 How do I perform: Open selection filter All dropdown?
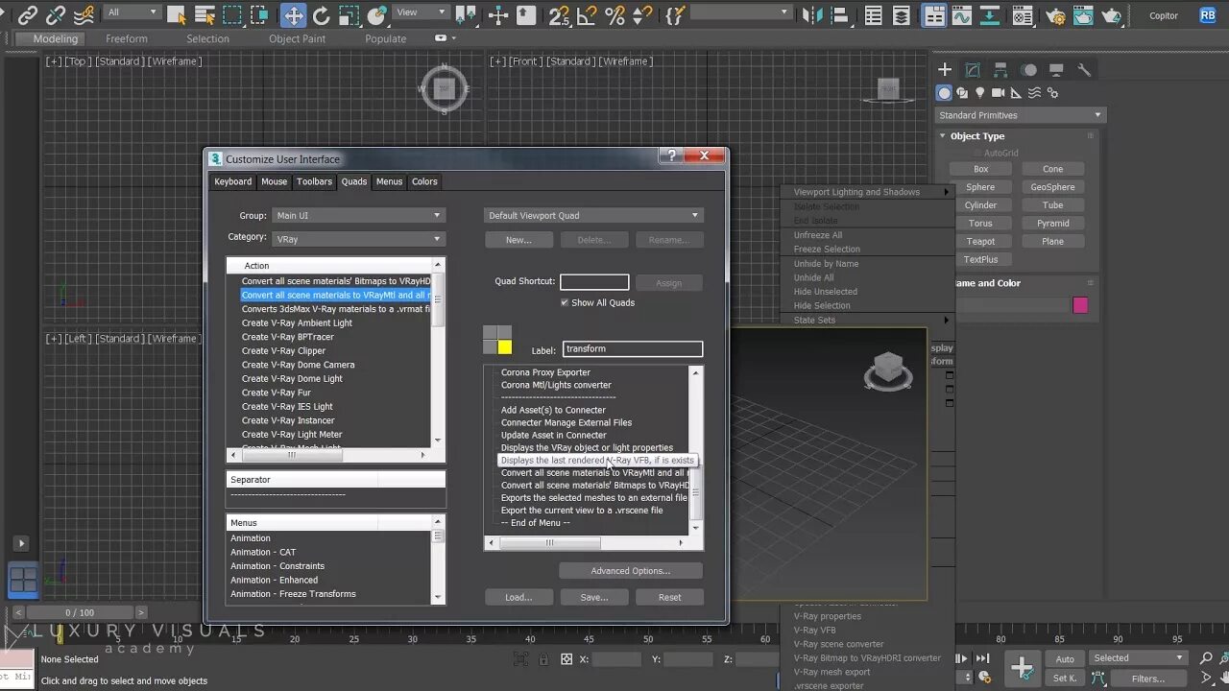coord(133,12)
